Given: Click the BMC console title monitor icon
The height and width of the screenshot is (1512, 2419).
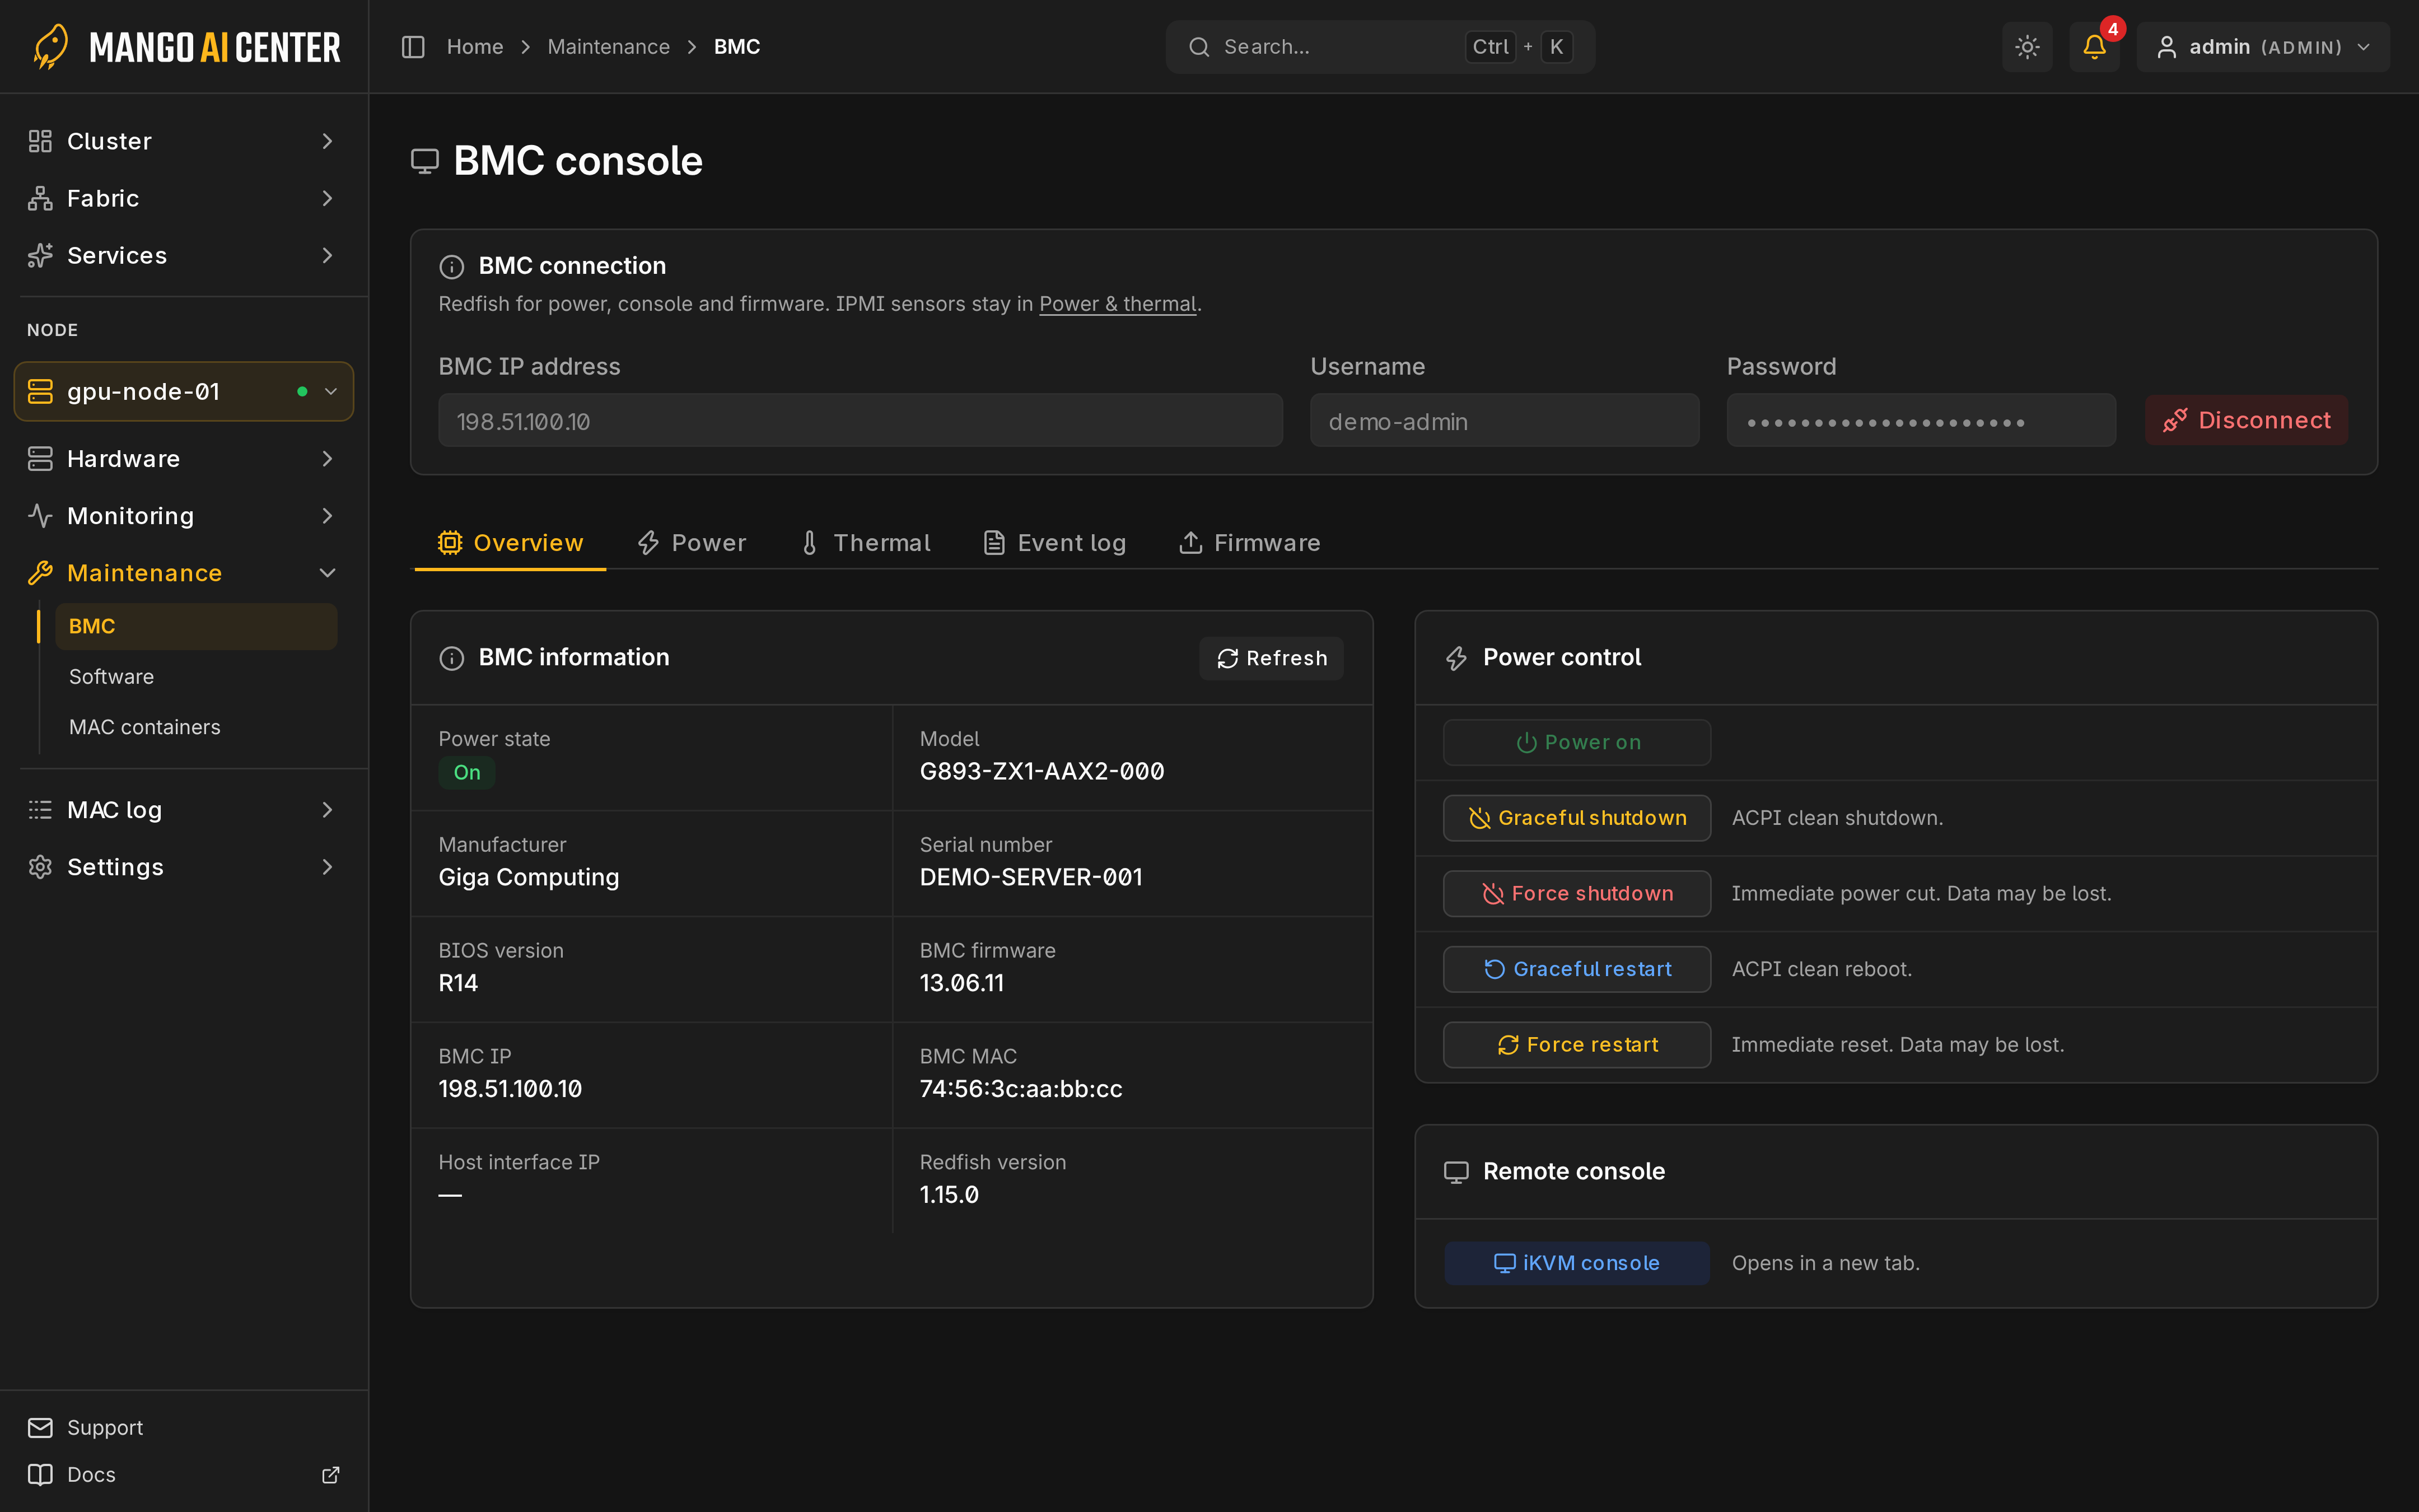Looking at the screenshot, I should pos(425,161).
